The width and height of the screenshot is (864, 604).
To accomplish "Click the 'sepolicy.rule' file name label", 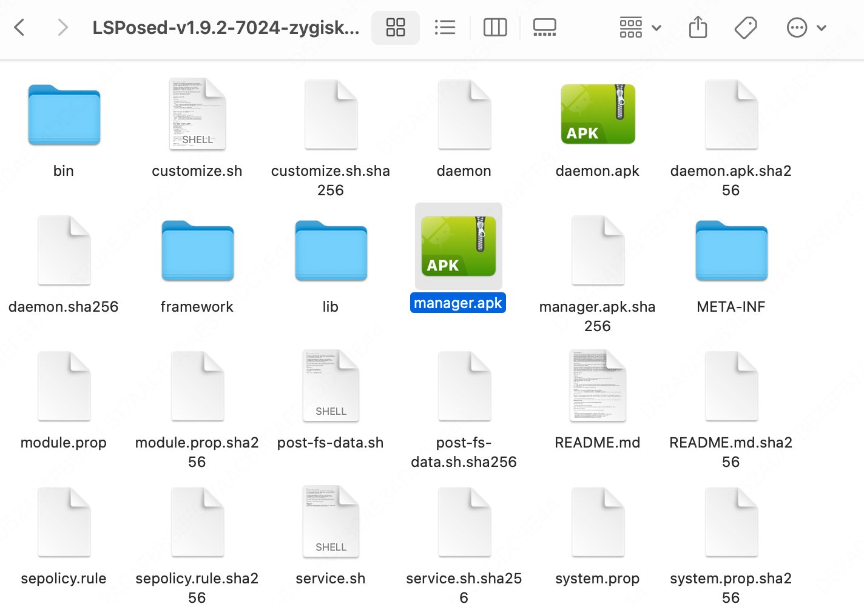I will tap(64, 579).
